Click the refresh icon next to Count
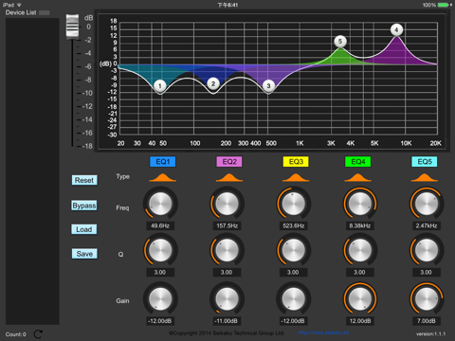This screenshot has height=341, width=455. 38,334
